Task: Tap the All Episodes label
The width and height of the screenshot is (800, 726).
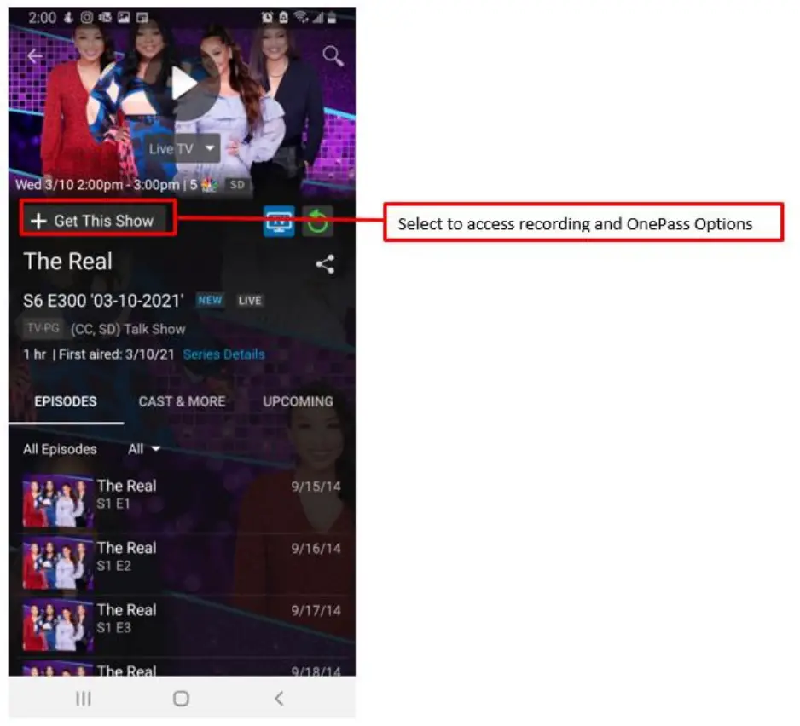Action: click(60, 449)
